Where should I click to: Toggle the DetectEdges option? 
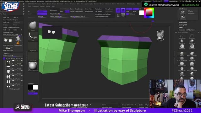[x=79, y=11]
